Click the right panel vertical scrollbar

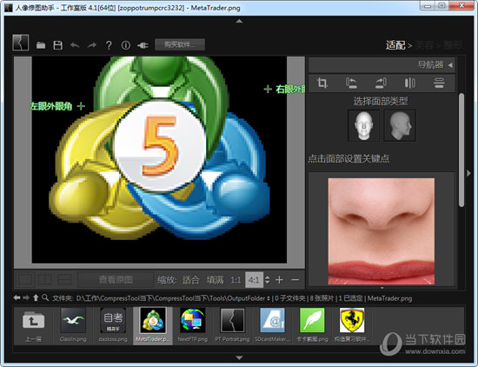coord(461,150)
